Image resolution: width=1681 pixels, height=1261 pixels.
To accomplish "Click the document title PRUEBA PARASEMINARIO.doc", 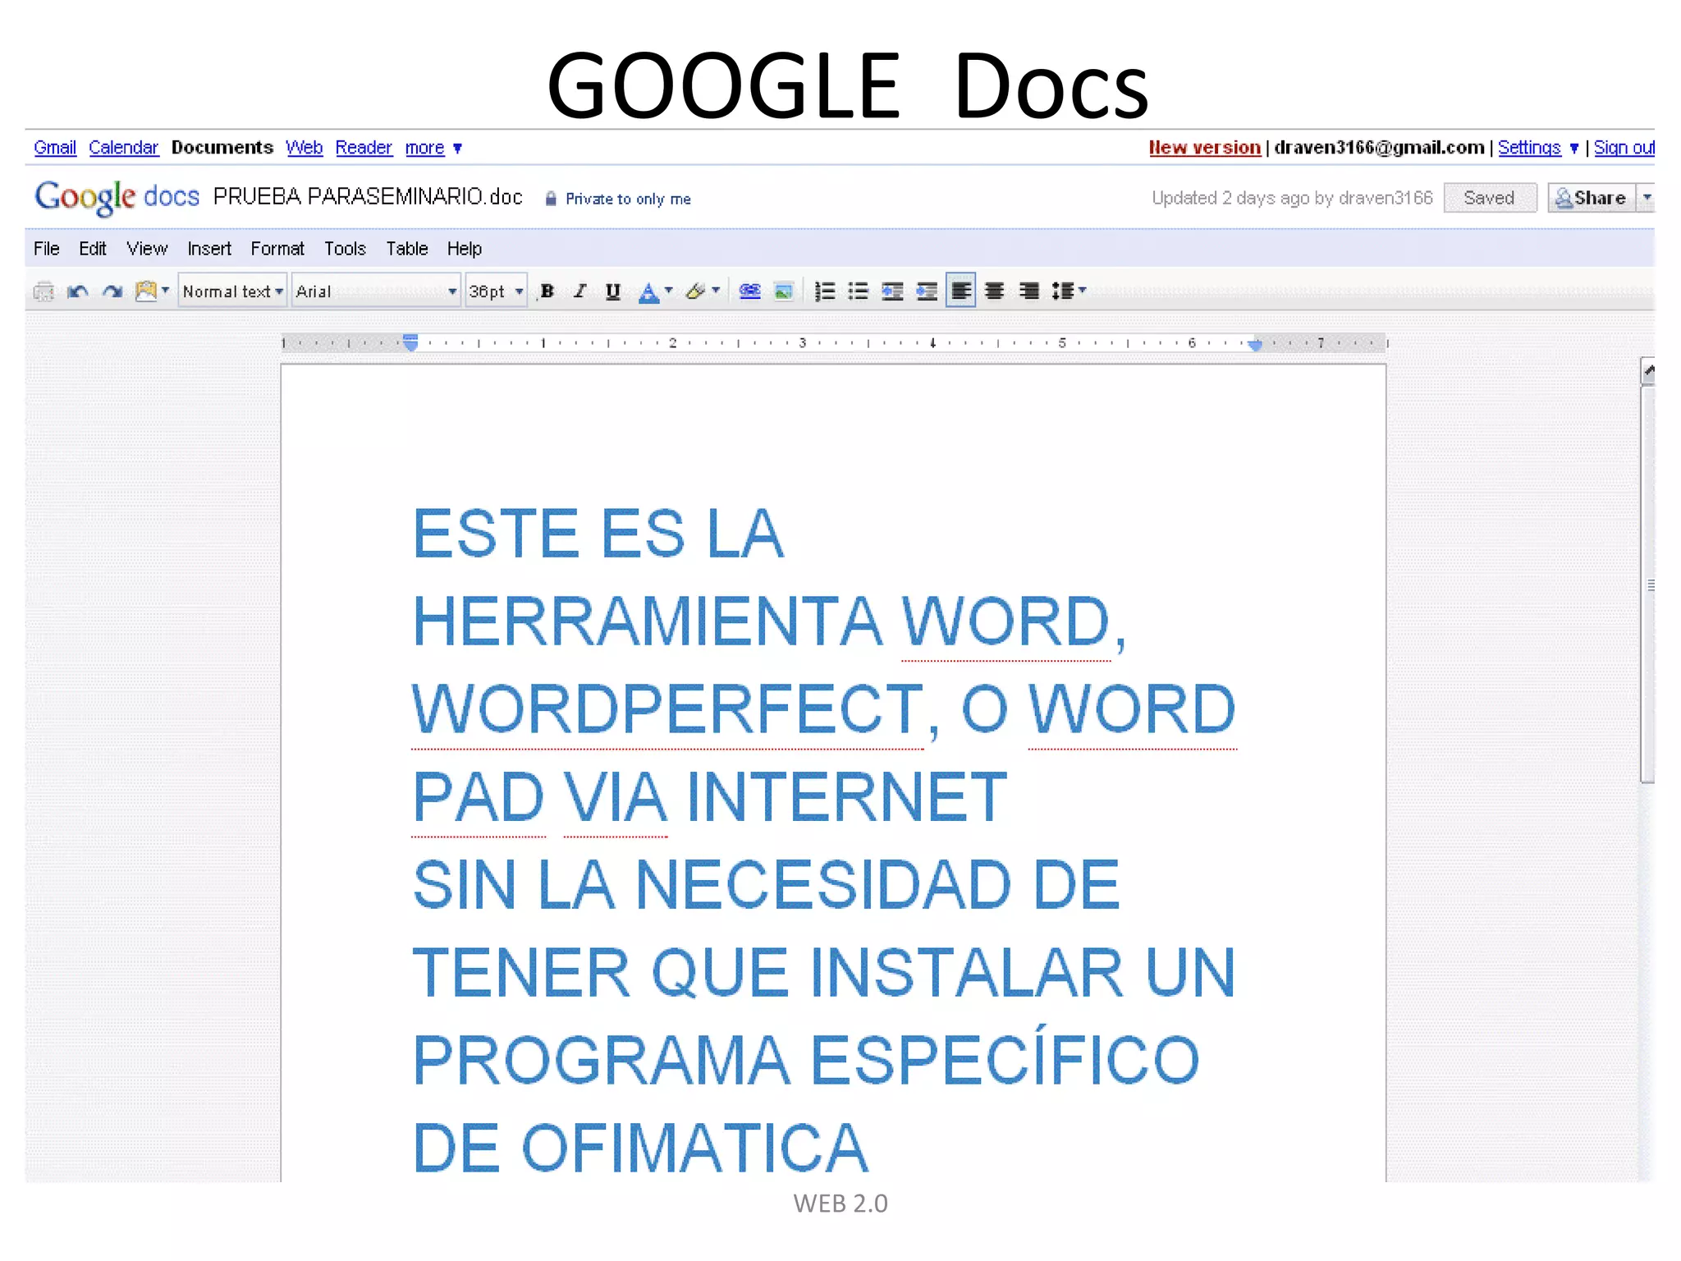I will click(x=368, y=197).
